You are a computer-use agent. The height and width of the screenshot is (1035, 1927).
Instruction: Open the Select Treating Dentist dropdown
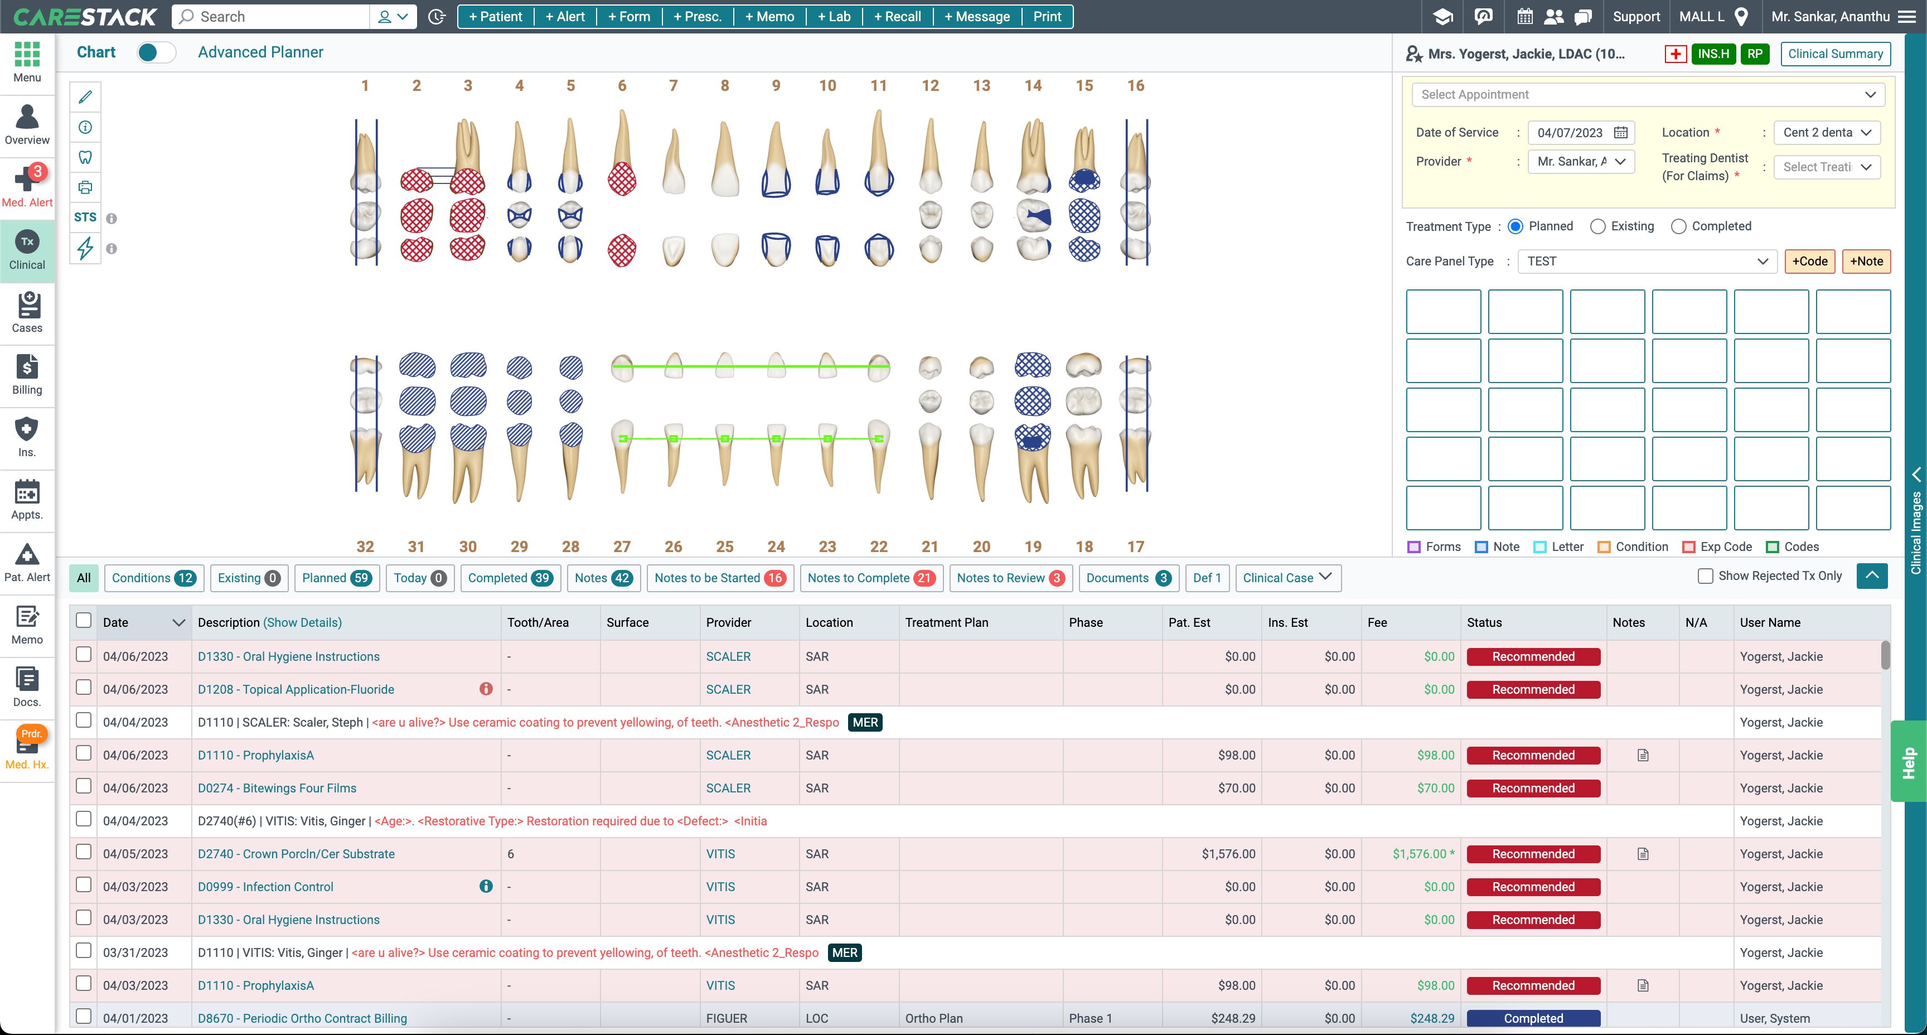(x=1827, y=167)
